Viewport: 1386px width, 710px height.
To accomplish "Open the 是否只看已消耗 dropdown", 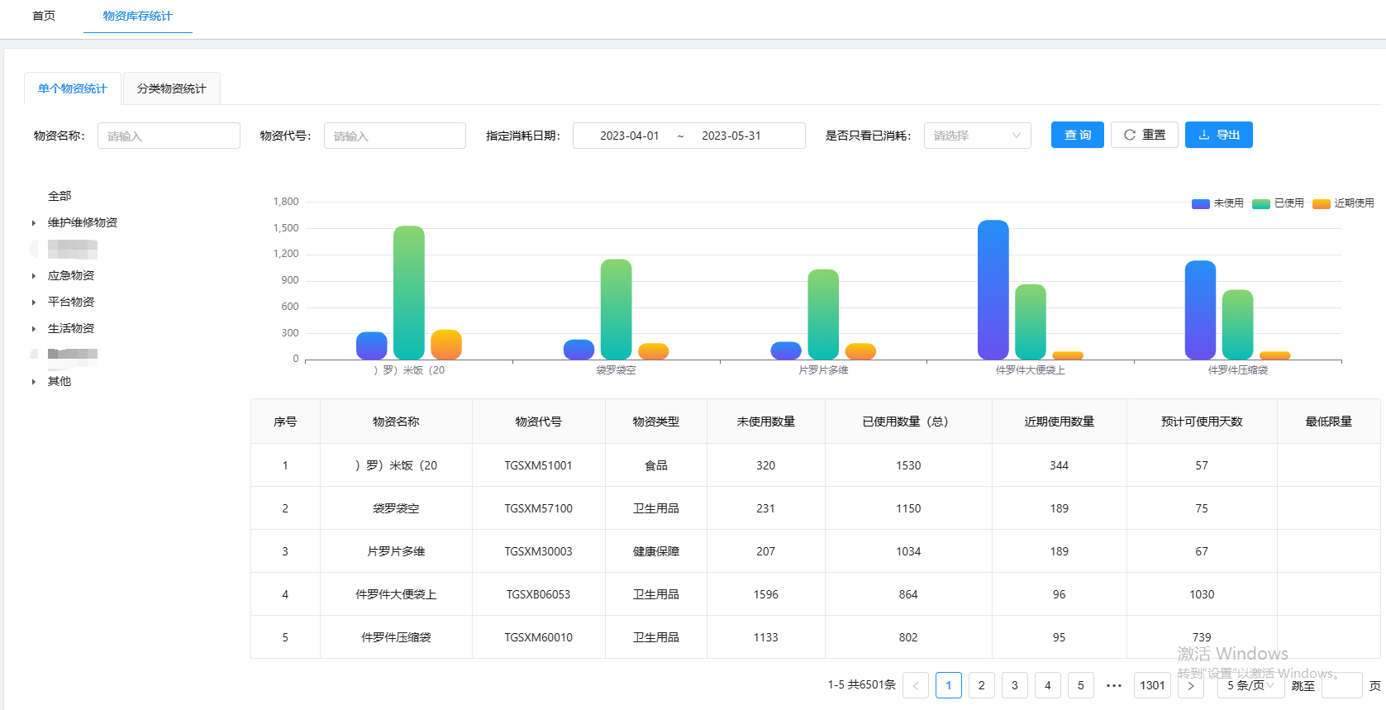I will [978, 136].
